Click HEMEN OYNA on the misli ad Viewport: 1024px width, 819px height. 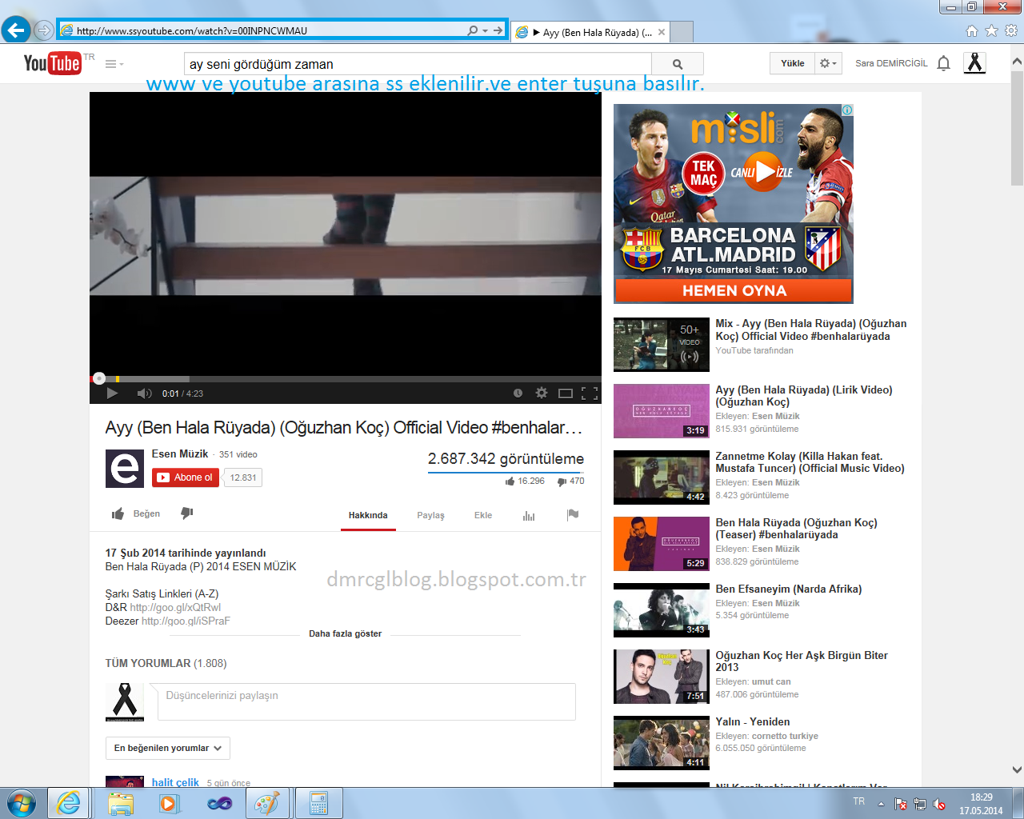(734, 290)
